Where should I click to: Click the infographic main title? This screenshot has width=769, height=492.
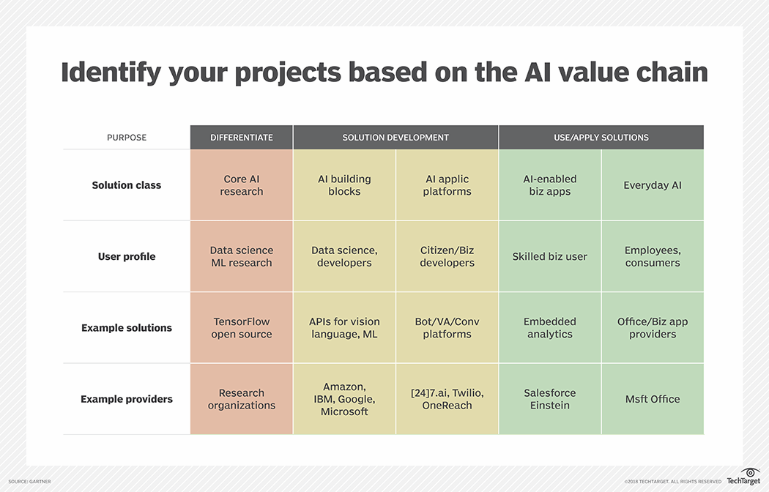384,72
